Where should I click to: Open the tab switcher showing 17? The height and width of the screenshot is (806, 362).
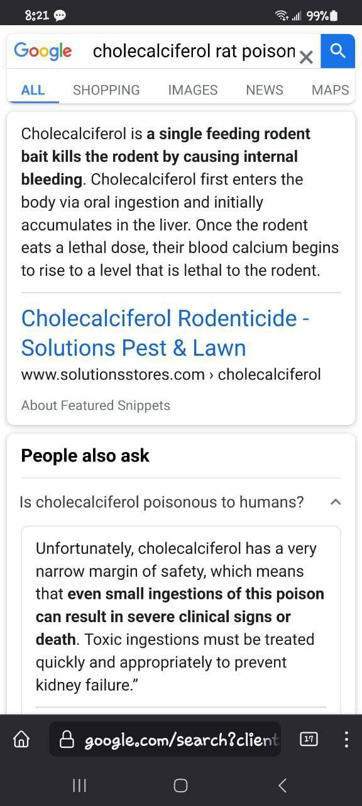click(x=309, y=739)
